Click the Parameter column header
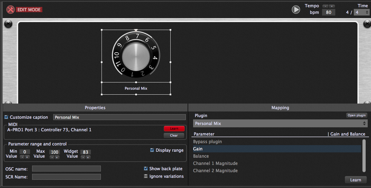 point(204,134)
